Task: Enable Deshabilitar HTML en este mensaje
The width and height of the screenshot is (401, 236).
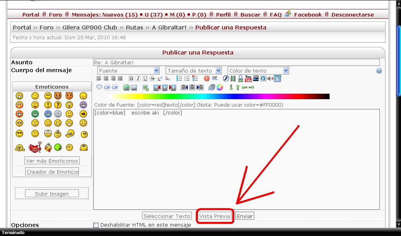Action: pos(96,225)
